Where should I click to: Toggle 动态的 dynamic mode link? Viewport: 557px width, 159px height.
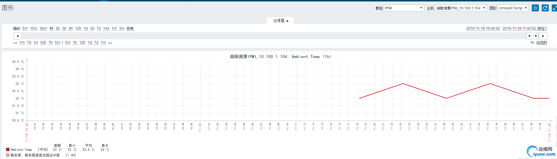point(542,43)
